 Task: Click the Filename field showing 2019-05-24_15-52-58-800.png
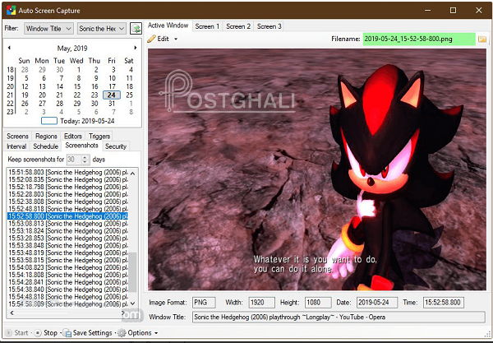tap(419, 39)
